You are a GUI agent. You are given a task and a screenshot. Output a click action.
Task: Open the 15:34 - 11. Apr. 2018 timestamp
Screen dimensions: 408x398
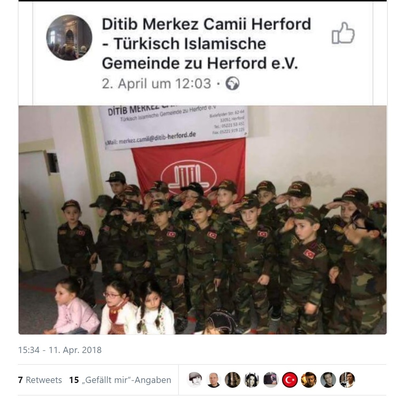[x=60, y=350]
